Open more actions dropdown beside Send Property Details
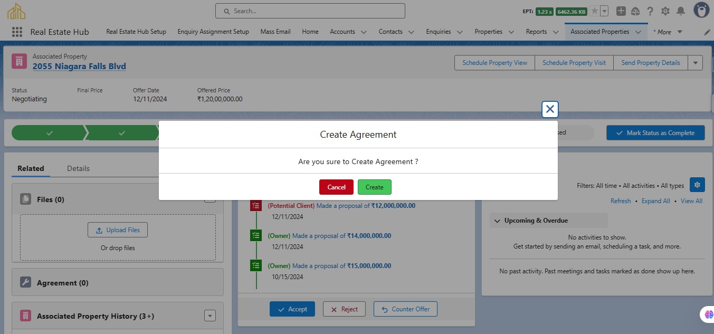Screen dimensions: 714x334 click(696, 63)
